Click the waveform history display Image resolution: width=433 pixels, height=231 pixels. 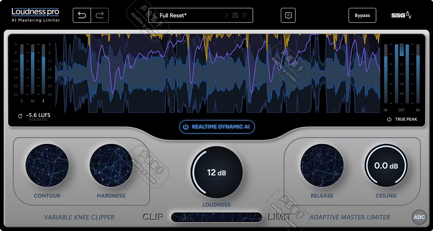[218, 73]
